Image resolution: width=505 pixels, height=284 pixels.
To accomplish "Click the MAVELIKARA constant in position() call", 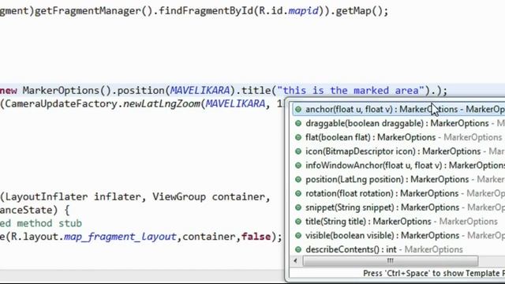I will (x=200, y=91).
